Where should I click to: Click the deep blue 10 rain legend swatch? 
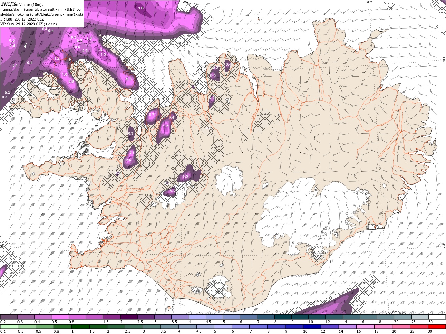point(312,327)
